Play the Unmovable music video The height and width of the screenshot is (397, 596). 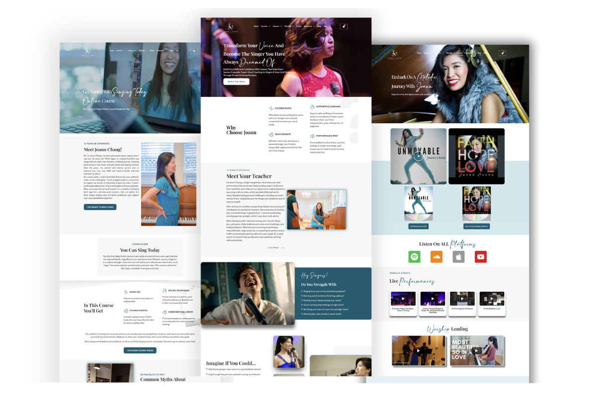click(418, 156)
